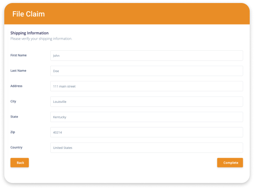This screenshot has width=254, height=189.
Task: Click the Zip label
Action: click(x=12, y=132)
